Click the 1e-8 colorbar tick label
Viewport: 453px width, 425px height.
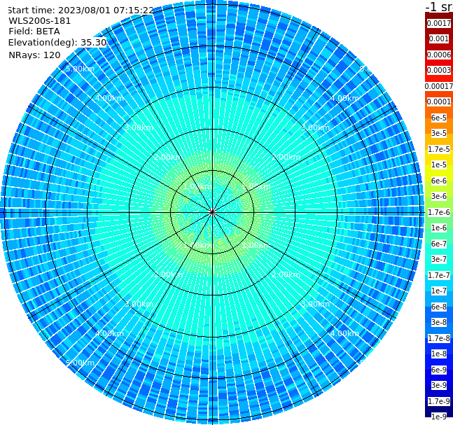click(x=439, y=354)
